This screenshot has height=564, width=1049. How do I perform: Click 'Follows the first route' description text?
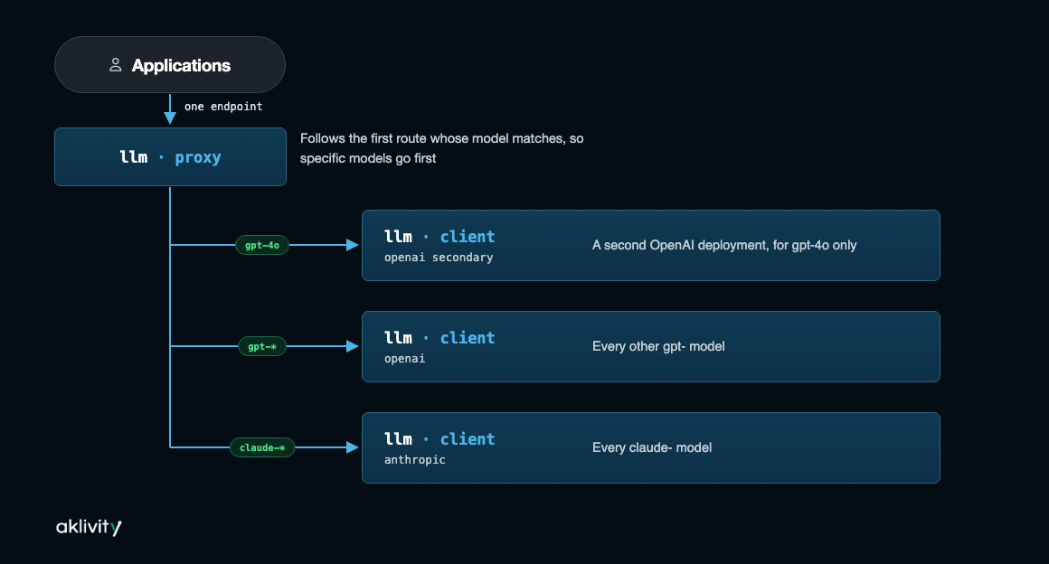[x=441, y=148]
